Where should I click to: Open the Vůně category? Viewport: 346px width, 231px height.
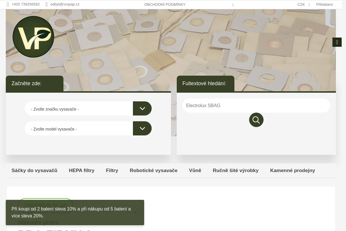click(x=195, y=171)
